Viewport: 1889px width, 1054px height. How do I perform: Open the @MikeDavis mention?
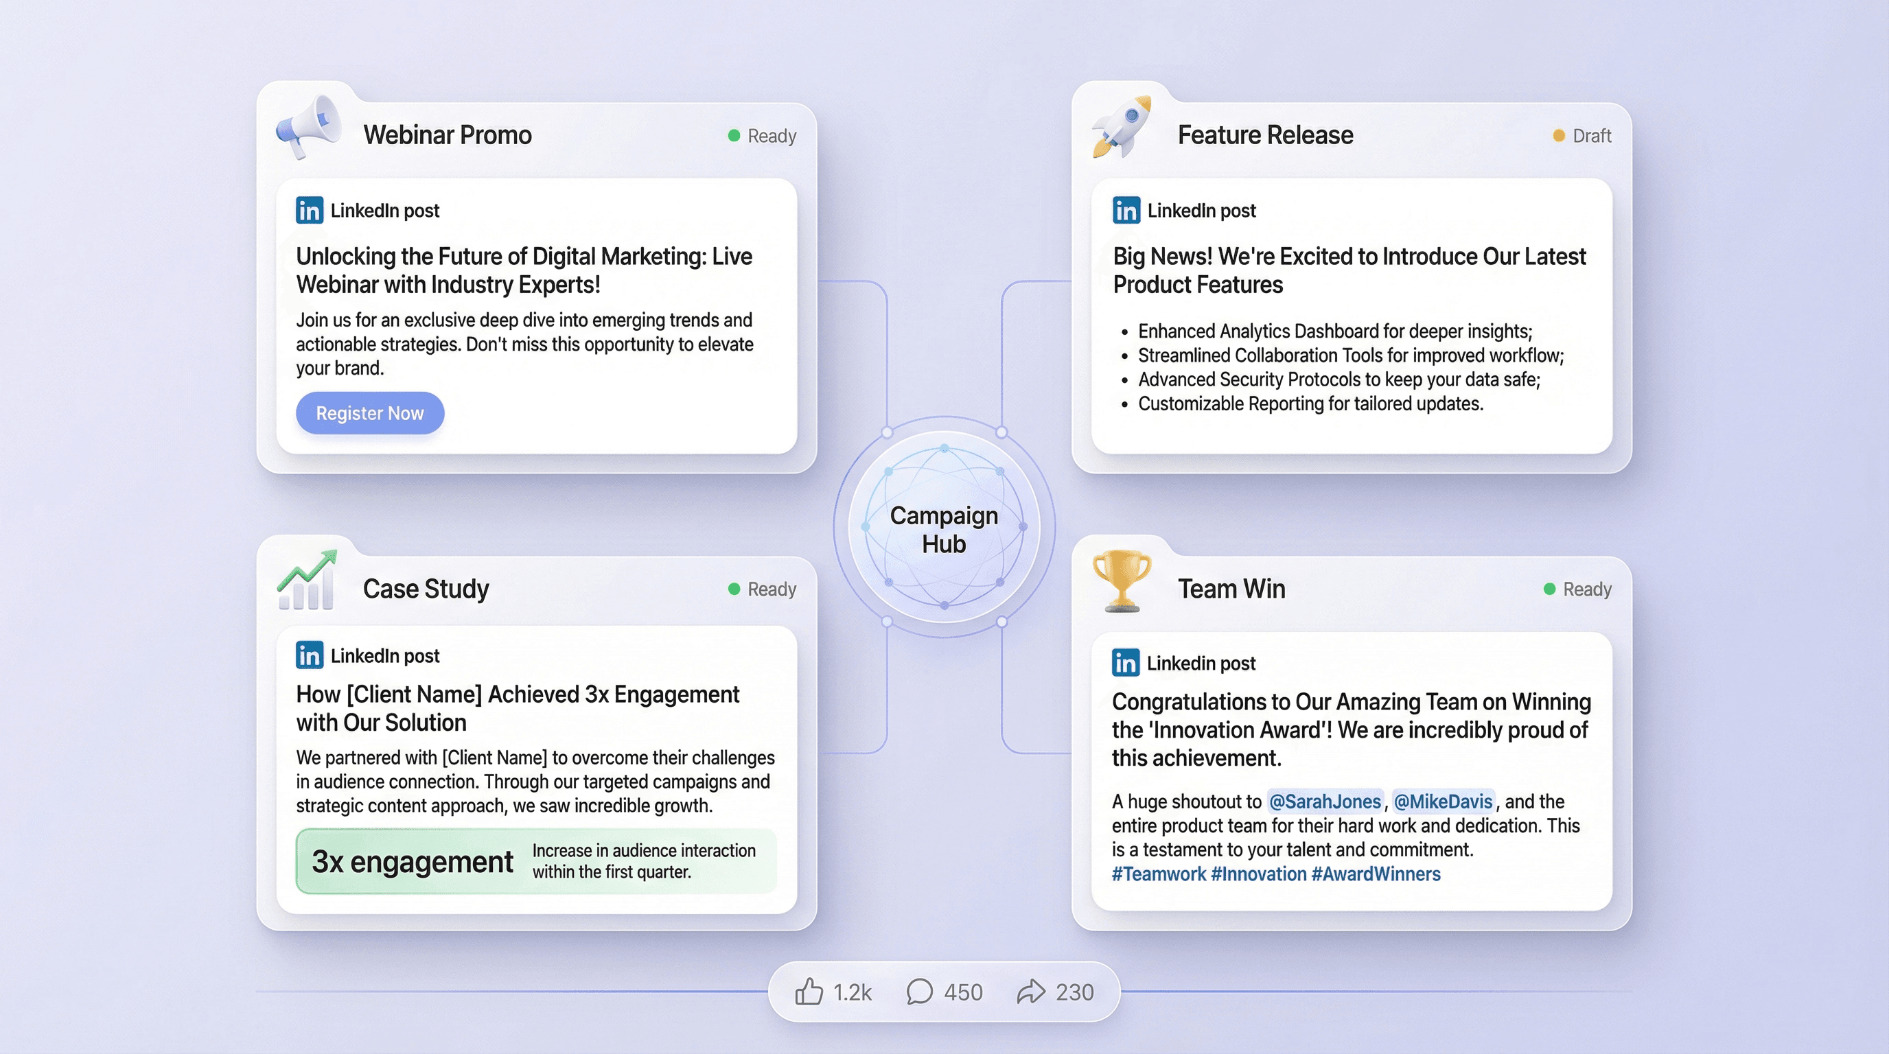1442,801
